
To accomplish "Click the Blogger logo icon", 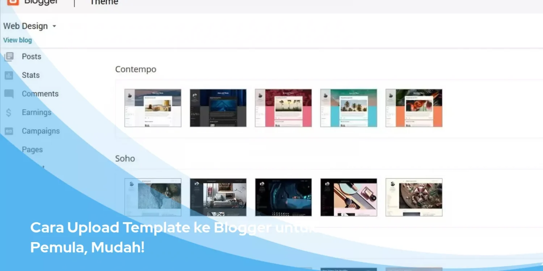I will [x=13, y=2].
